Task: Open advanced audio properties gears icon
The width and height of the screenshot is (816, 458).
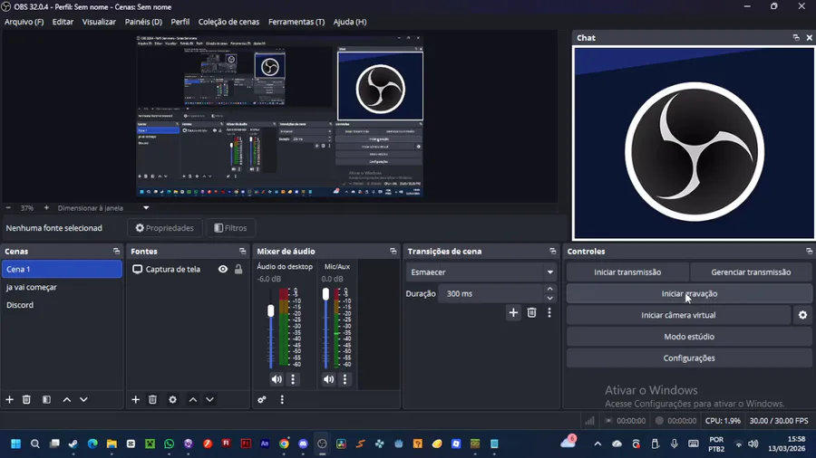Action: 262,399
